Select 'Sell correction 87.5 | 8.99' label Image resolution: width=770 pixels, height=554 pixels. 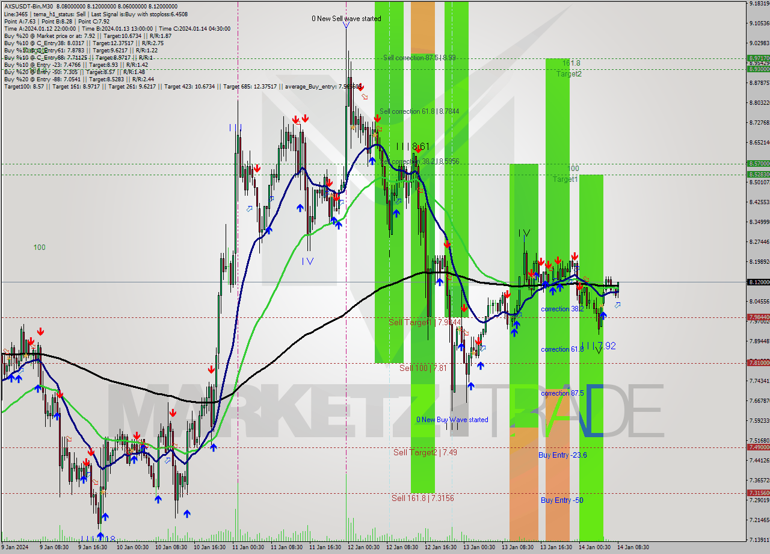[x=419, y=58]
